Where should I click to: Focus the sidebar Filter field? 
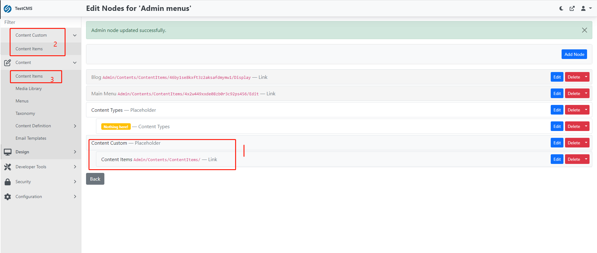point(41,22)
